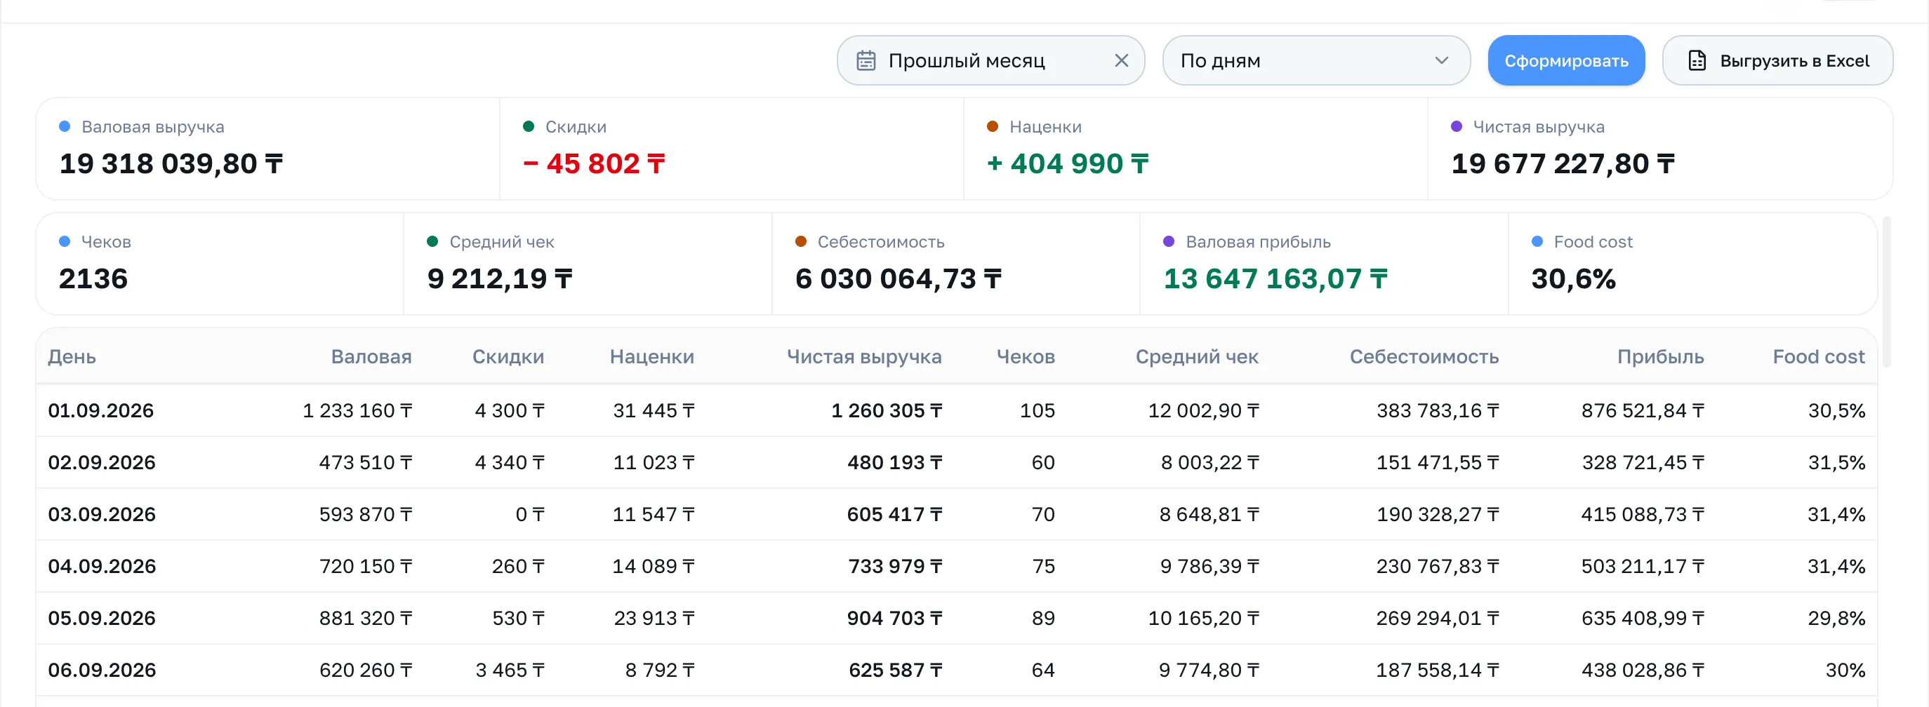Image resolution: width=1929 pixels, height=707 pixels.
Task: Click the "Прибыль" column header
Action: [1660, 357]
